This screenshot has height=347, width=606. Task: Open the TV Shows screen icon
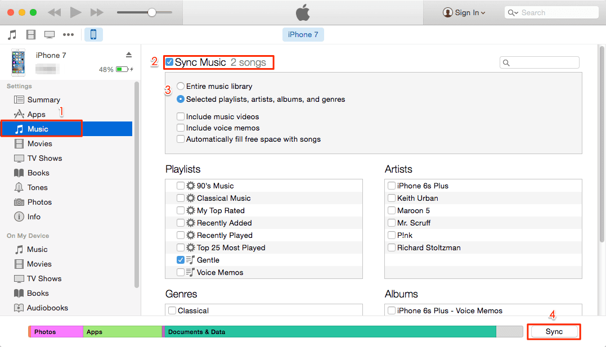coord(50,34)
